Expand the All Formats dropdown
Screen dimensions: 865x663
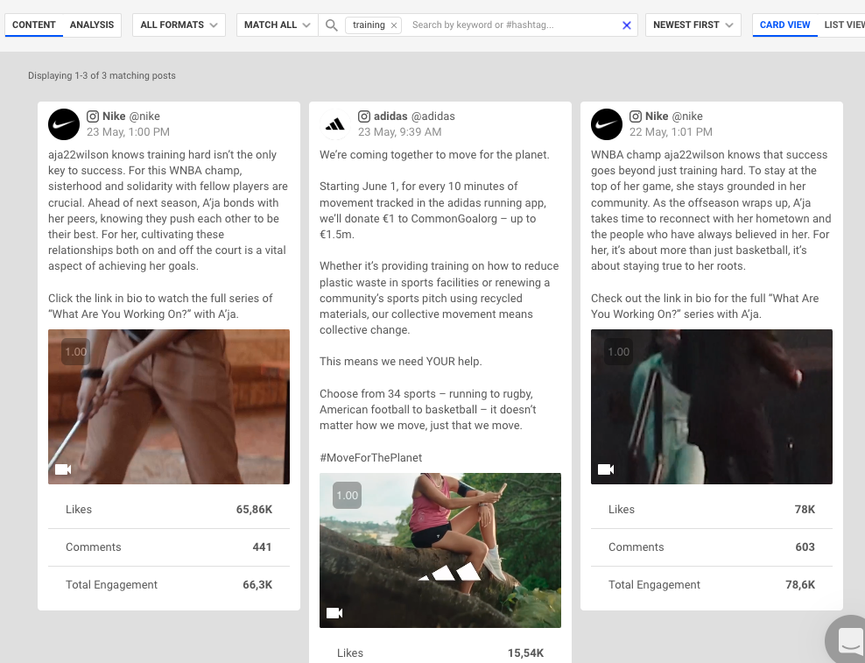pyautogui.click(x=179, y=25)
